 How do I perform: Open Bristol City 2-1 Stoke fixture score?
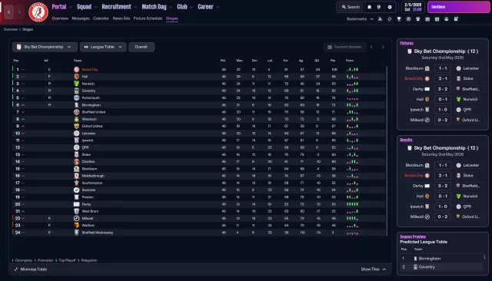click(443, 78)
